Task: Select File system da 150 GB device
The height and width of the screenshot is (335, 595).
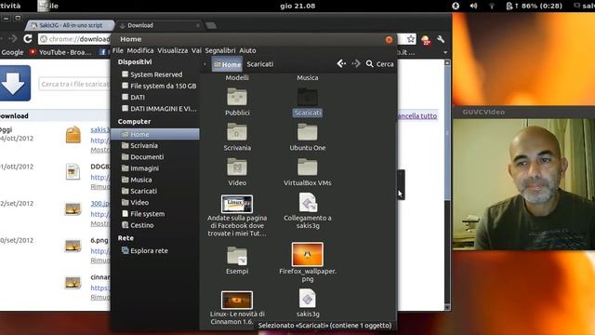Action: tap(155, 86)
